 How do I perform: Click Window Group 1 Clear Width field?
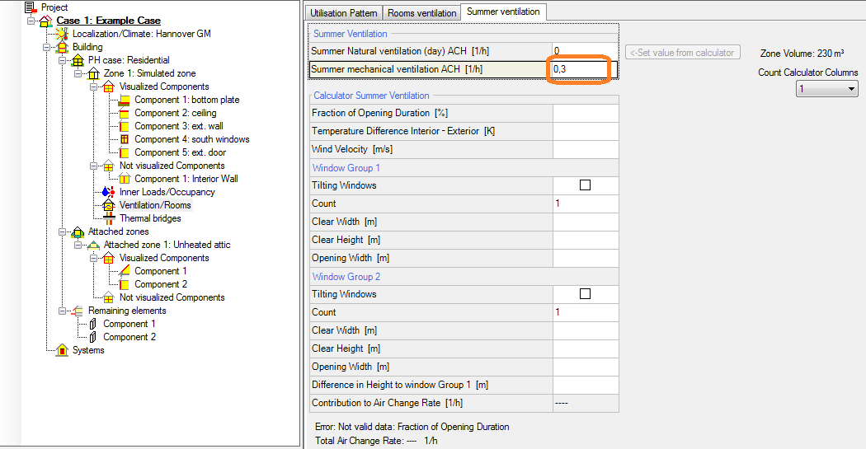(586, 222)
